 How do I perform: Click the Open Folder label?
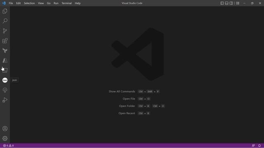click(127, 106)
